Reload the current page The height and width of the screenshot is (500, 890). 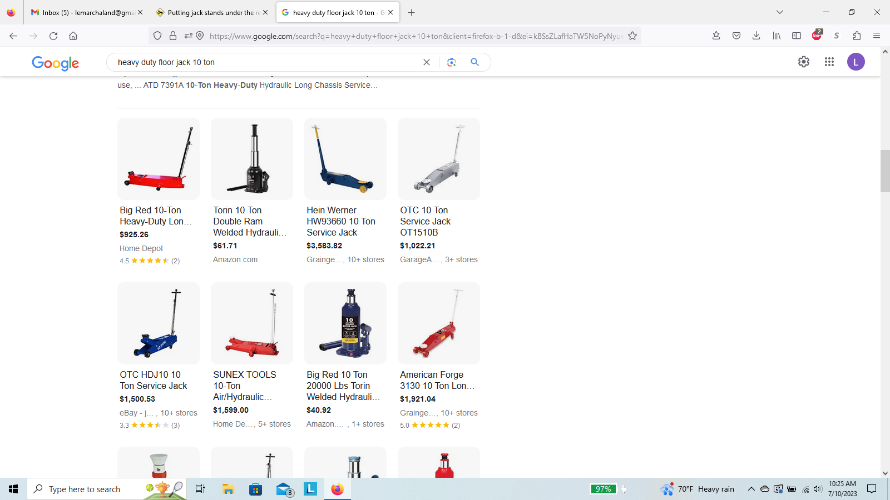click(53, 36)
